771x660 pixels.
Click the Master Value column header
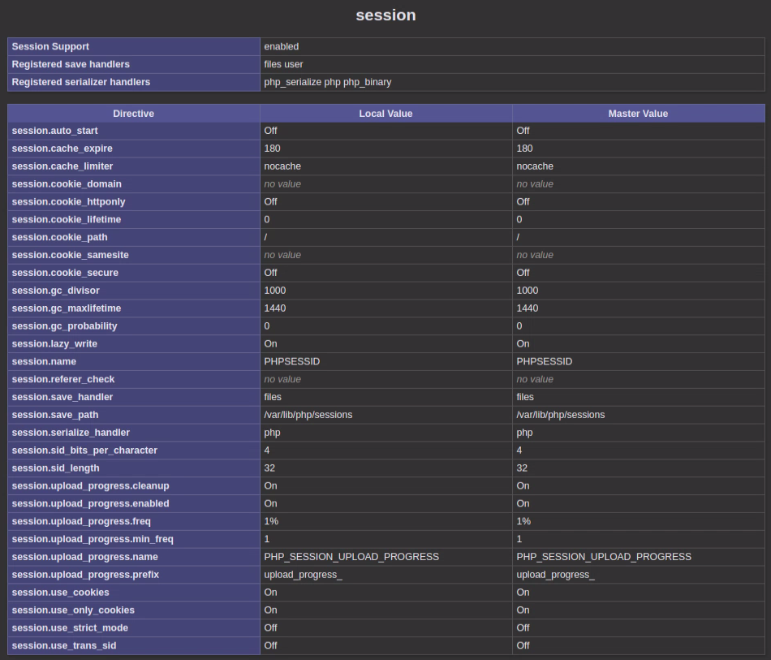638,114
